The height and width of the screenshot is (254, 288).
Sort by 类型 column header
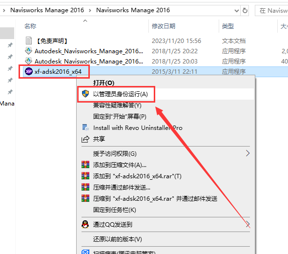tap(228, 26)
